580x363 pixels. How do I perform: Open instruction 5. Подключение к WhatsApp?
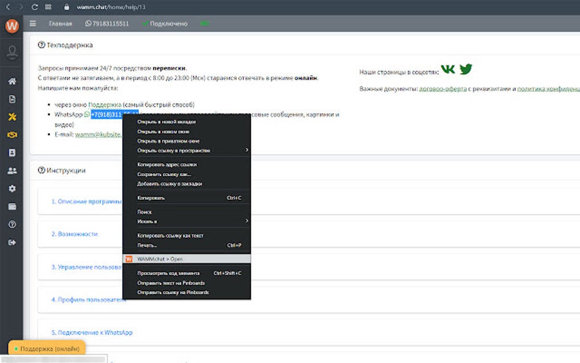pyautogui.click(x=92, y=333)
